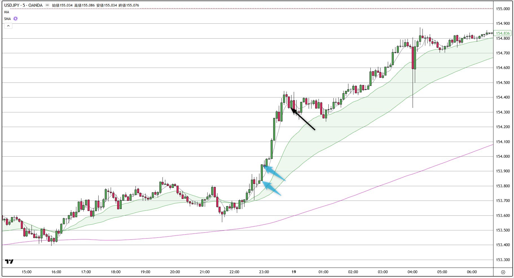Click the 19 date marker on time axis
Image resolution: width=514 pixels, height=278 pixels.
tap(294, 272)
